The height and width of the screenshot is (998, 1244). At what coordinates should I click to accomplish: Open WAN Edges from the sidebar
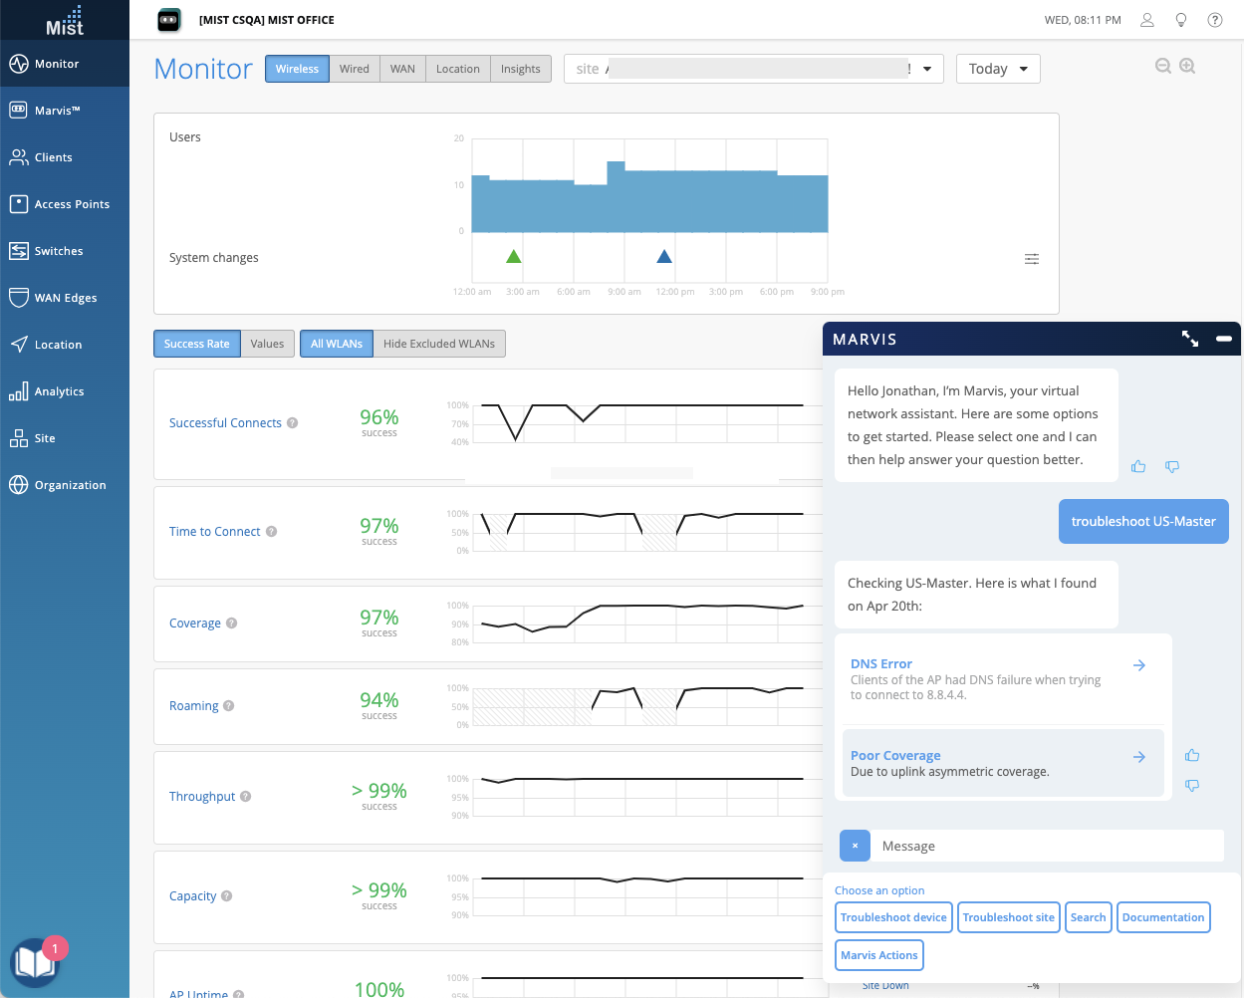pyautogui.click(x=66, y=298)
